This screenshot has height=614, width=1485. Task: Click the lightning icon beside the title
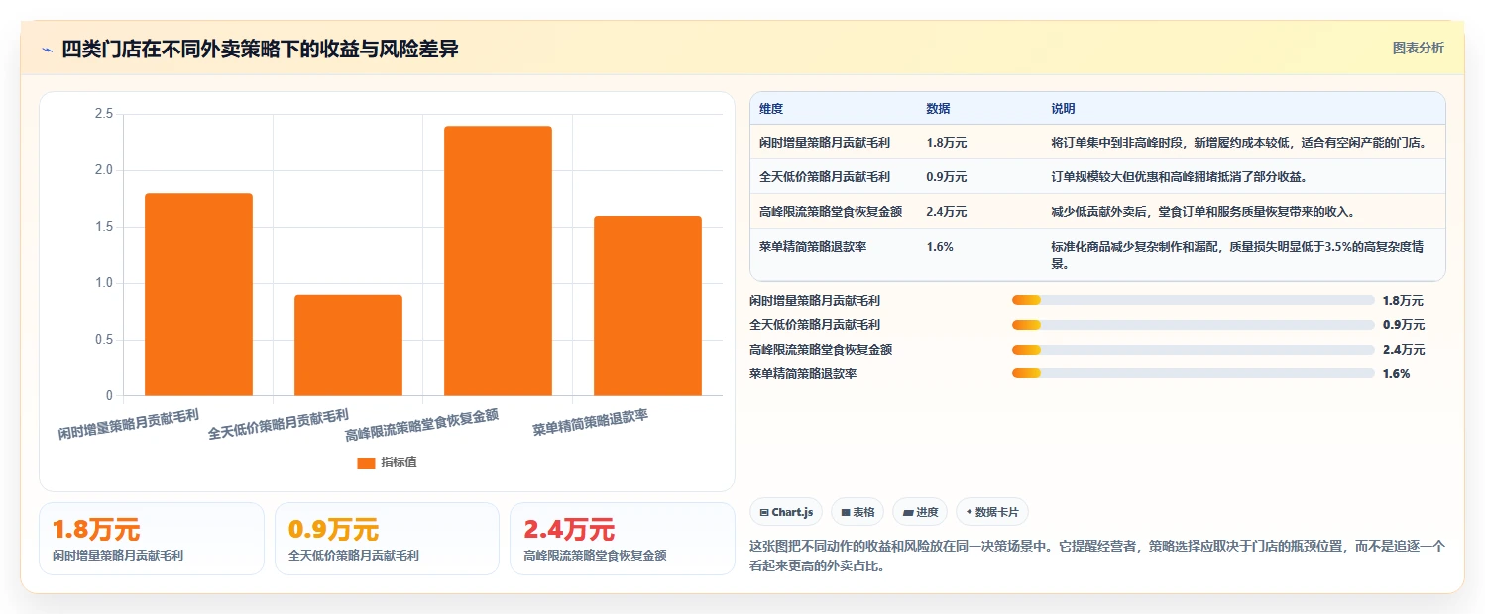[x=47, y=50]
